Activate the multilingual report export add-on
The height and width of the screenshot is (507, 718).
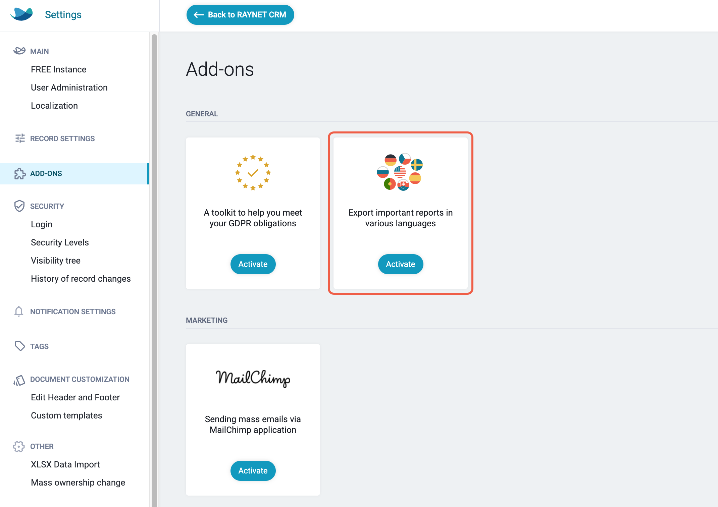click(401, 264)
